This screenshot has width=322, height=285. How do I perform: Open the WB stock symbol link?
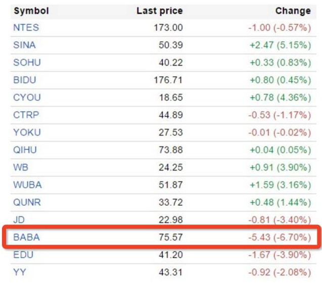point(21,167)
